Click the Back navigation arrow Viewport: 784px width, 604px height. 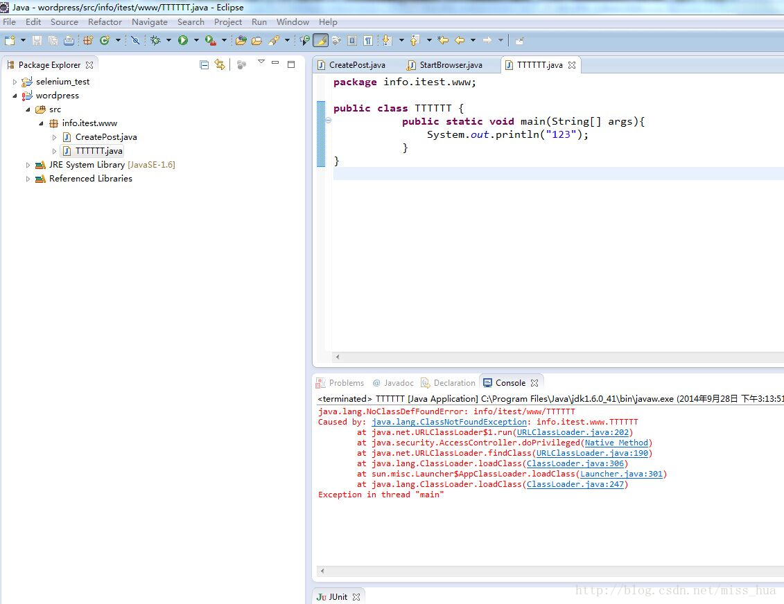(x=460, y=40)
